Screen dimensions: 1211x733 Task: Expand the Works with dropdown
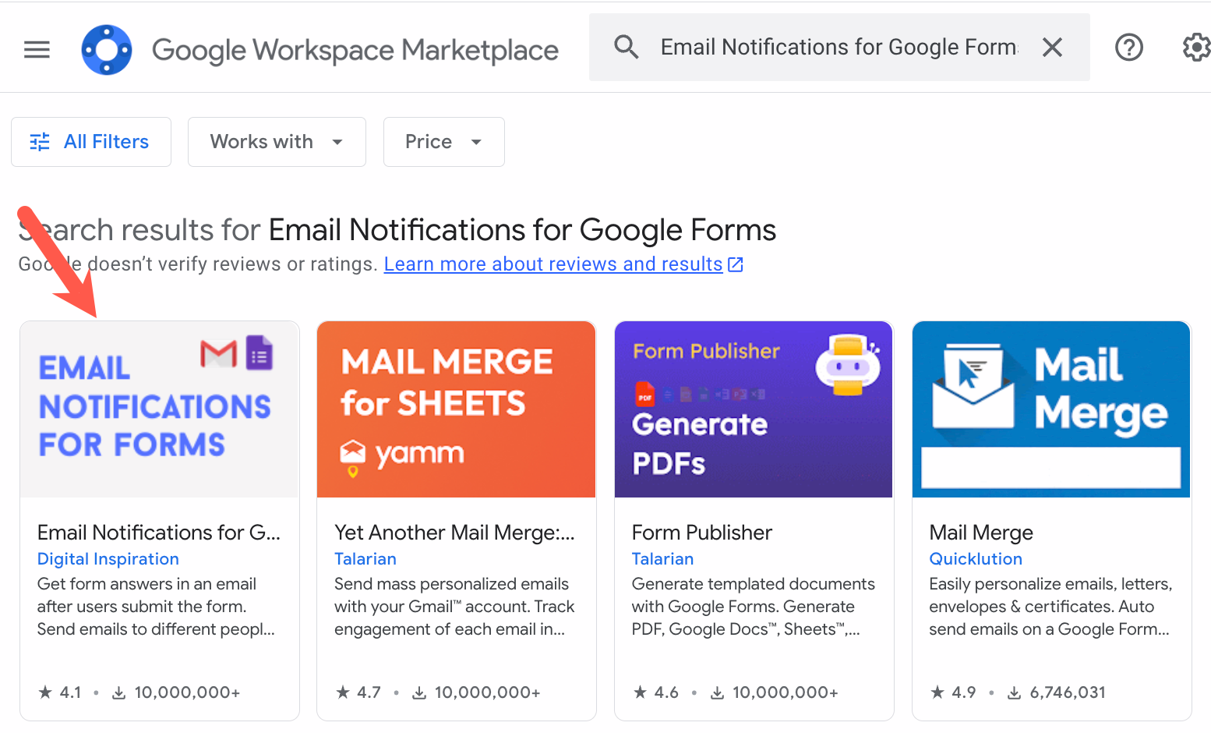(276, 141)
